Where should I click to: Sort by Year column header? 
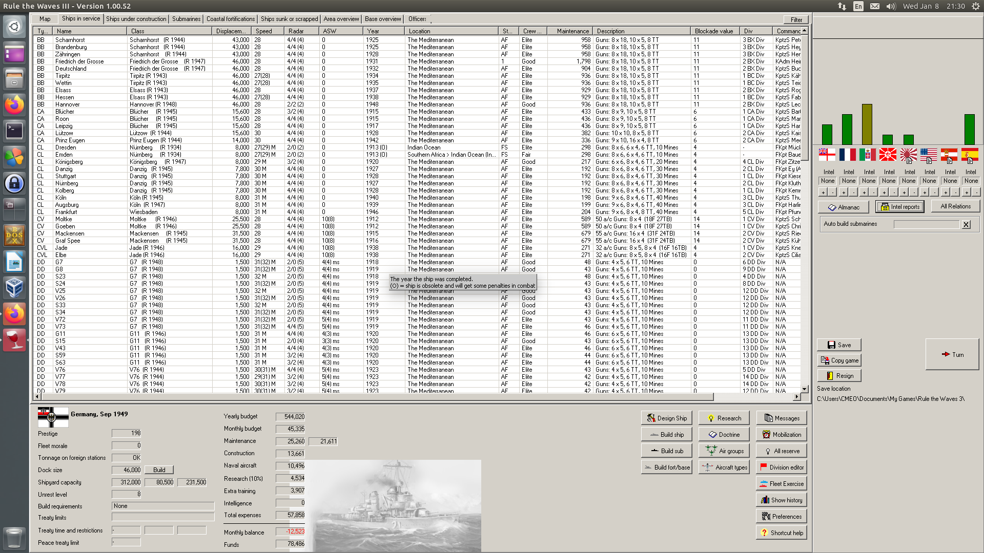click(383, 31)
